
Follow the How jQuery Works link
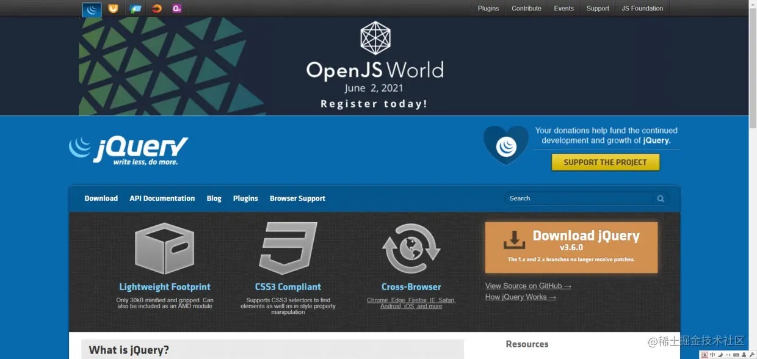(x=521, y=297)
